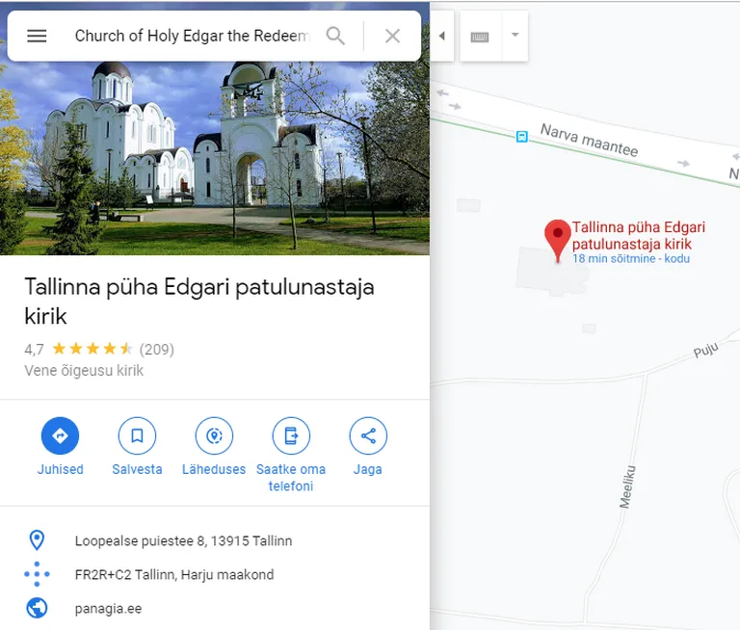Copy plus code FR2R+C2 Tallinn
The image size is (740, 630).
tap(174, 575)
